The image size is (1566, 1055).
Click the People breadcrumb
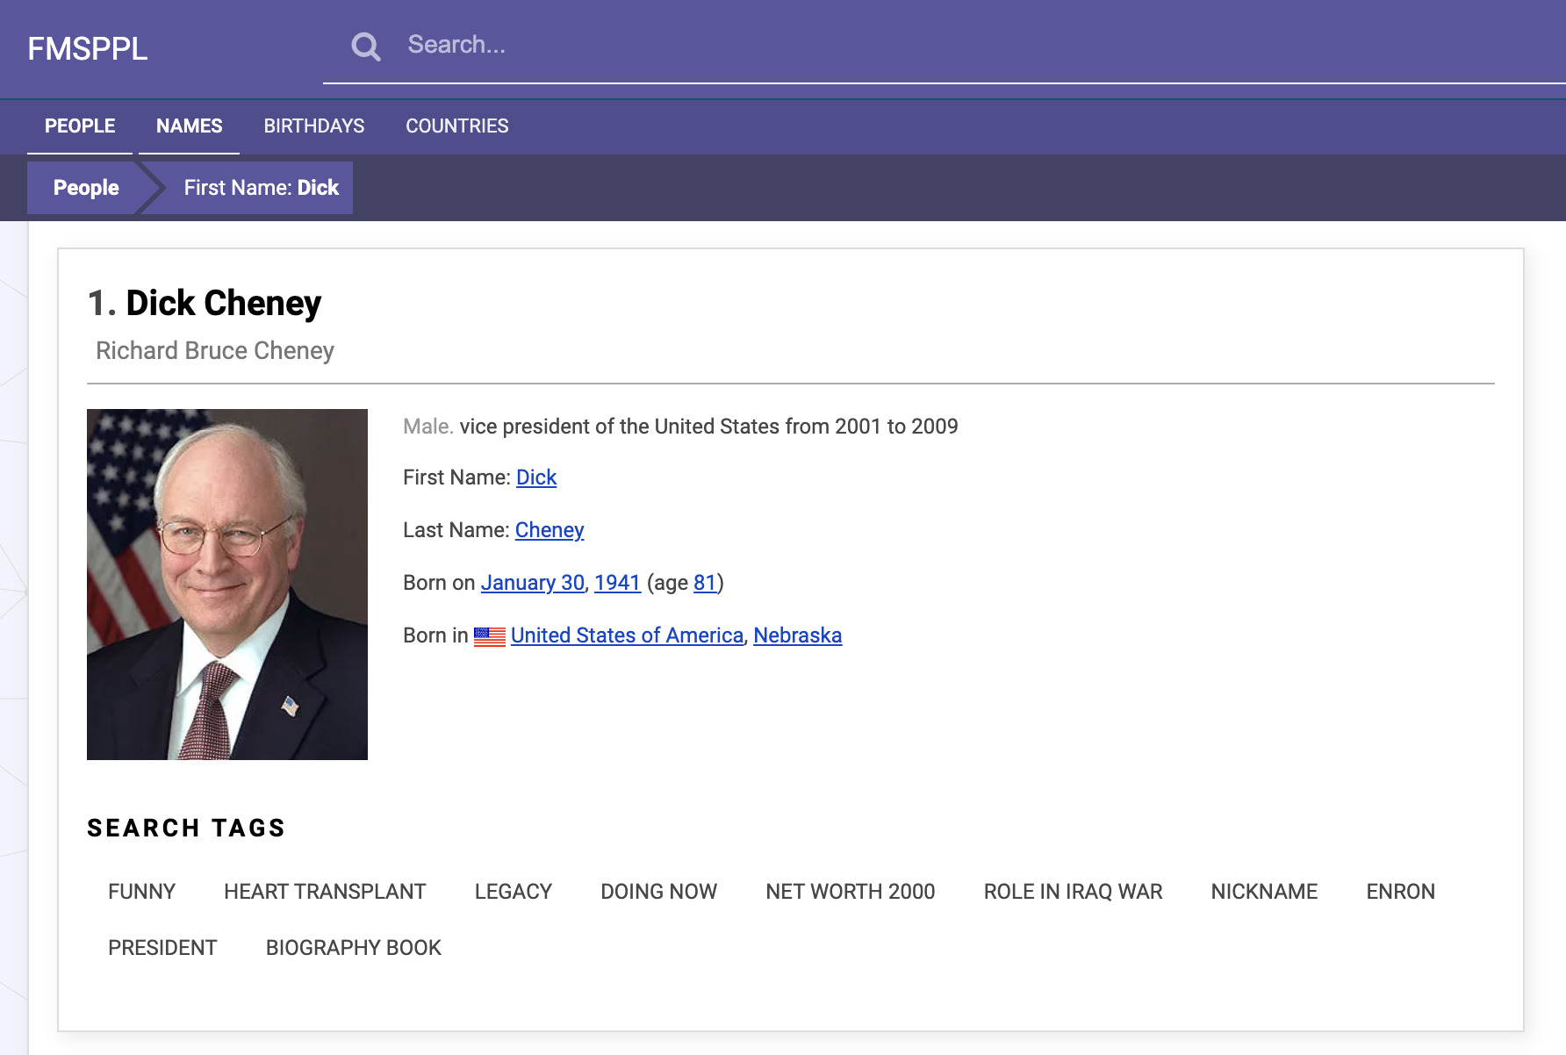85,187
